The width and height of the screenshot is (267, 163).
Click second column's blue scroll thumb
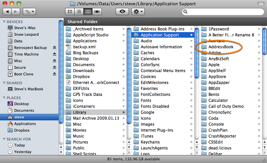pos(197,53)
